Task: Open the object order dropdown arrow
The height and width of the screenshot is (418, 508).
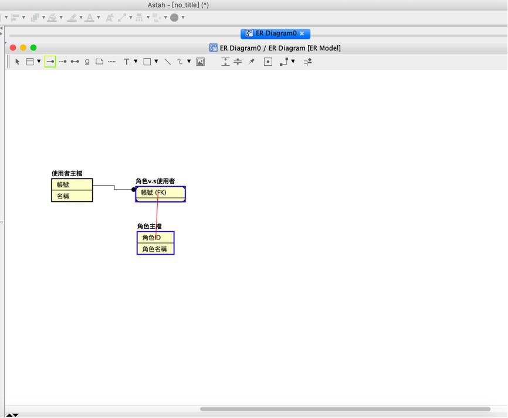Action: click(43, 18)
